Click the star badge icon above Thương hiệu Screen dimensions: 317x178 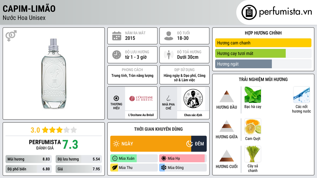[x=116, y=98]
